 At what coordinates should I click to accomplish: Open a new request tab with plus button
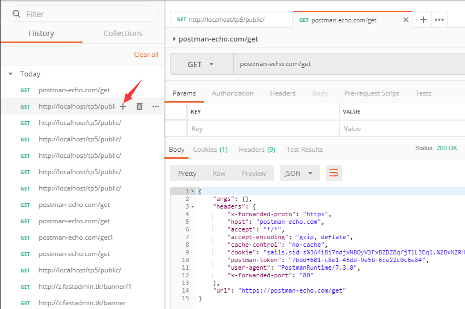click(x=423, y=20)
